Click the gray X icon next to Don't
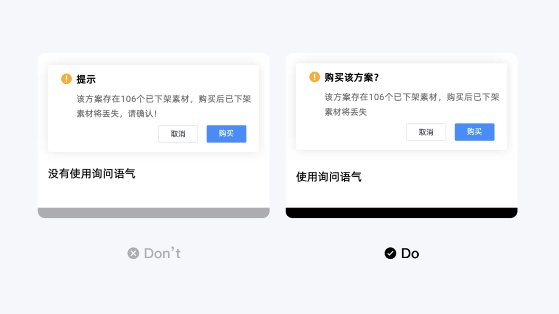 (x=134, y=253)
